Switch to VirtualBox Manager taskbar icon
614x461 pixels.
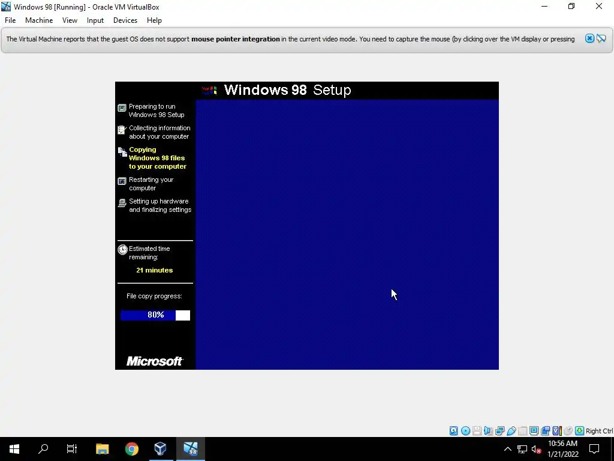tap(160, 449)
